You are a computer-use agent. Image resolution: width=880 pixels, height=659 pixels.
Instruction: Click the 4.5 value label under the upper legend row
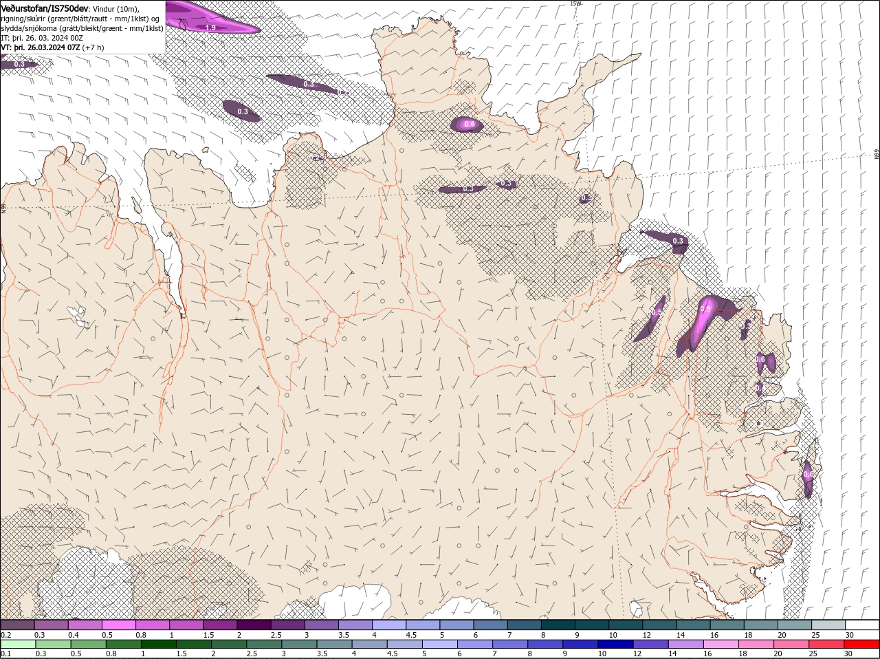pyautogui.click(x=411, y=635)
